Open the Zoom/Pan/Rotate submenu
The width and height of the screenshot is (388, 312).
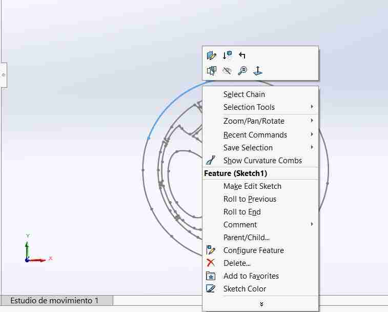click(x=260, y=121)
